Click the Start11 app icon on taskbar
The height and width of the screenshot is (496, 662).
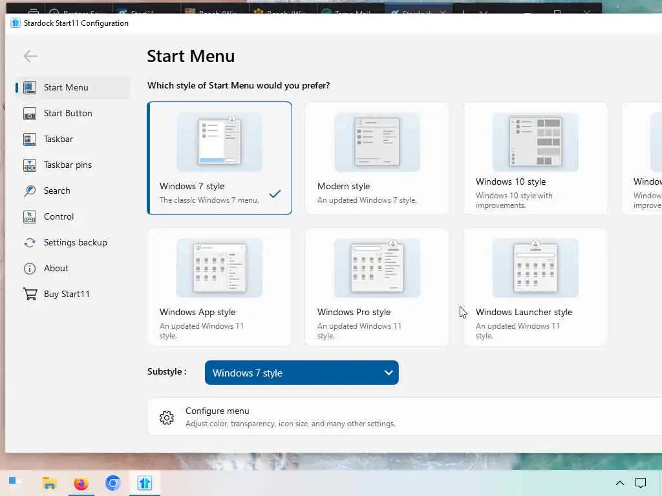click(x=144, y=483)
